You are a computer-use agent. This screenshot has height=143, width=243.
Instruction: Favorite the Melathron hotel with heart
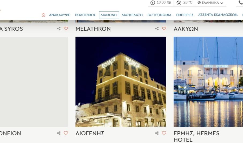(x=164, y=29)
